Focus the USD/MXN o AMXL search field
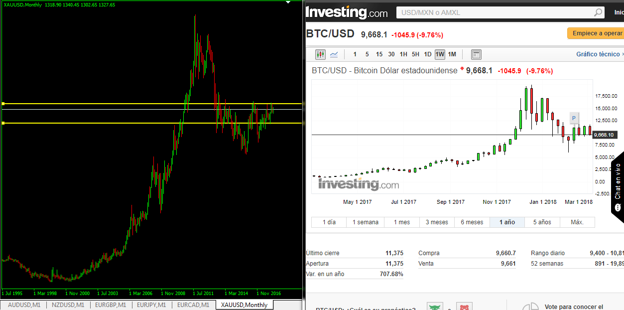 tap(500, 12)
